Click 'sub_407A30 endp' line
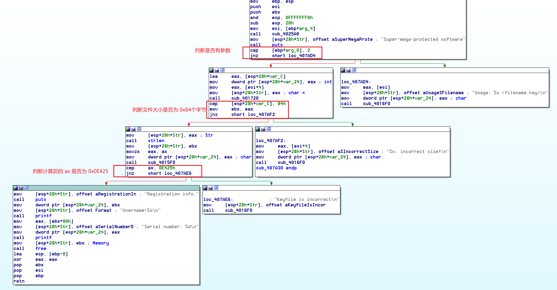Viewport: 557px width, 290px height. tap(276, 168)
